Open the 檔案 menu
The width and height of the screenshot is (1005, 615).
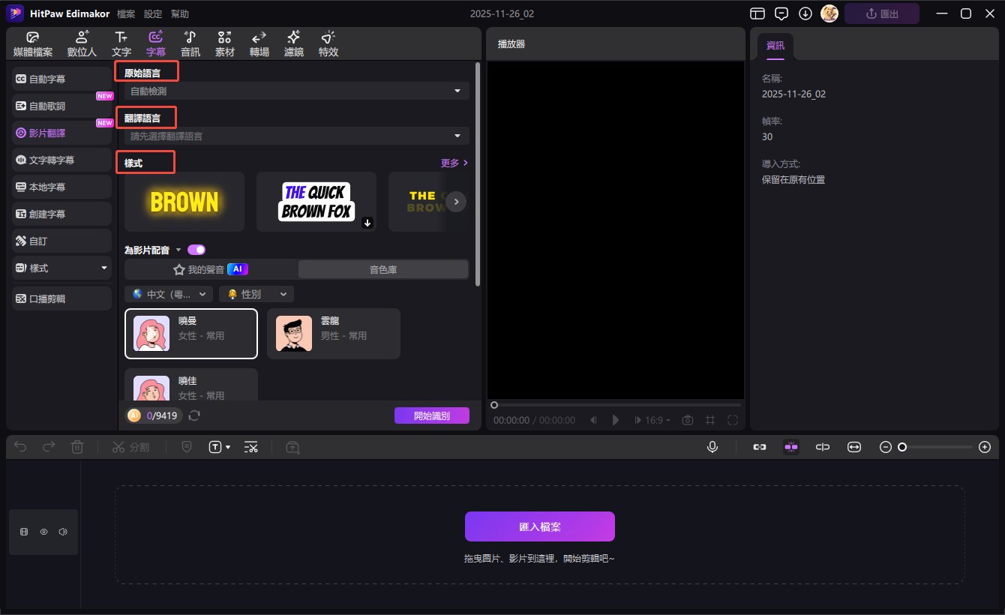(126, 13)
